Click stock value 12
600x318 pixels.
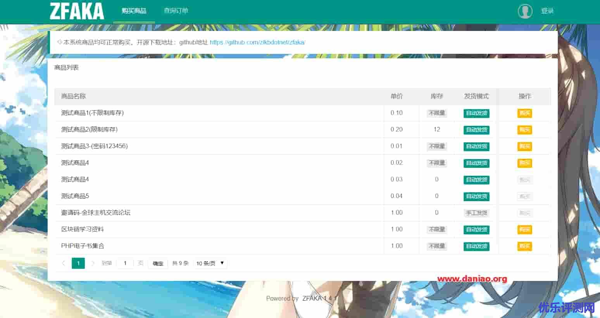coord(437,130)
